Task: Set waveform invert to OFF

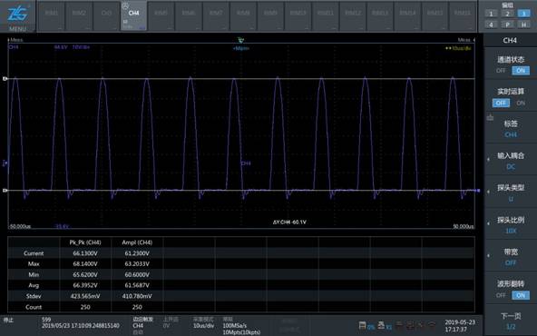Action: [501, 295]
